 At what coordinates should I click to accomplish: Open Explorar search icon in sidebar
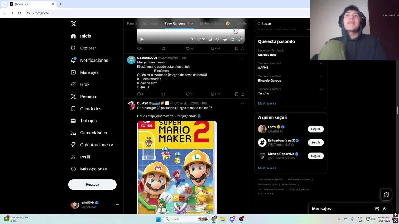[x=73, y=48]
